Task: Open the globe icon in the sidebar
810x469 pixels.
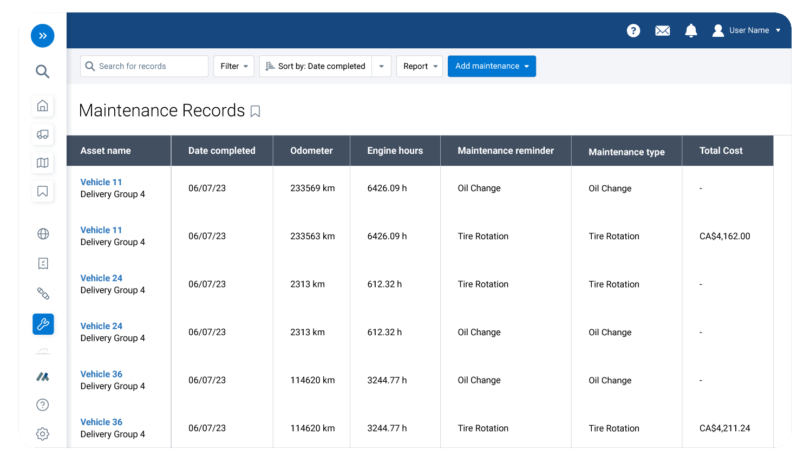Action: (x=42, y=233)
